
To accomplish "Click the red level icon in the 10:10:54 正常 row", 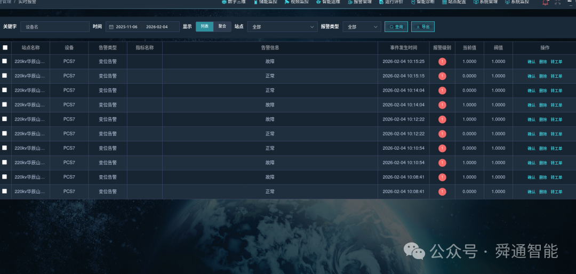I will [442, 148].
